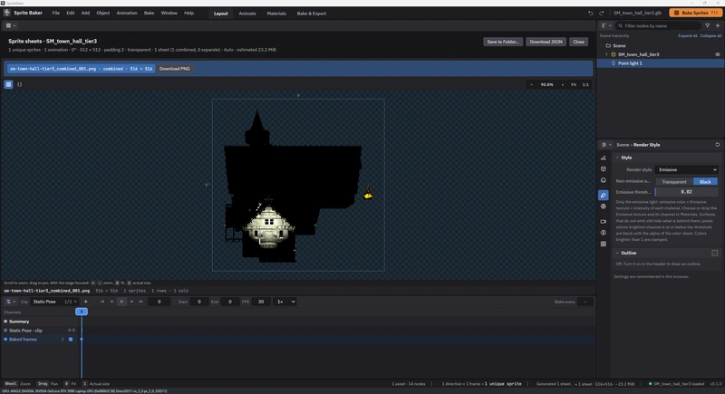This screenshot has width=725, height=394.
Task: Open the third properties sidebar tab icon
Action: 604,180
